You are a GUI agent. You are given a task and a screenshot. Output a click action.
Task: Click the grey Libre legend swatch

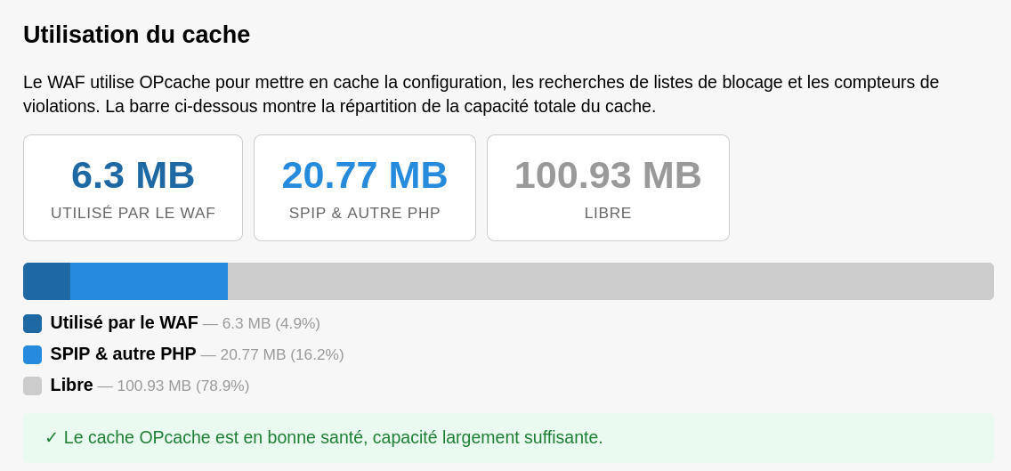click(x=32, y=386)
